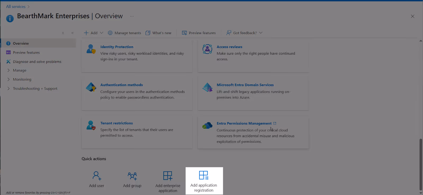423x195 pixels.
Task: Click the Diagnose and solve problems icon
Action: point(8,62)
